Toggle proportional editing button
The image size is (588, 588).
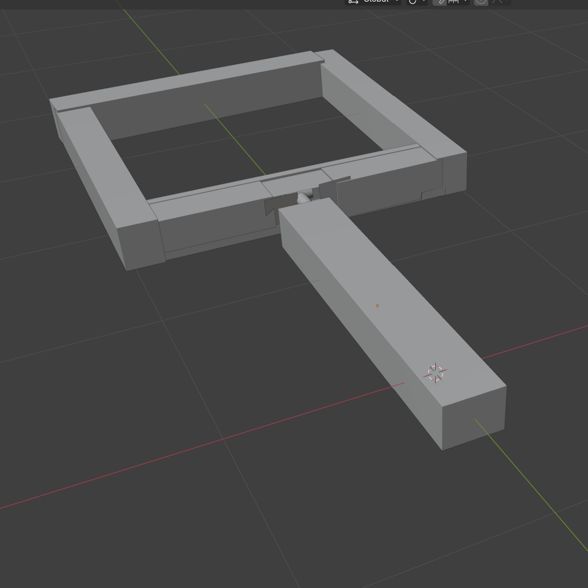click(481, 2)
